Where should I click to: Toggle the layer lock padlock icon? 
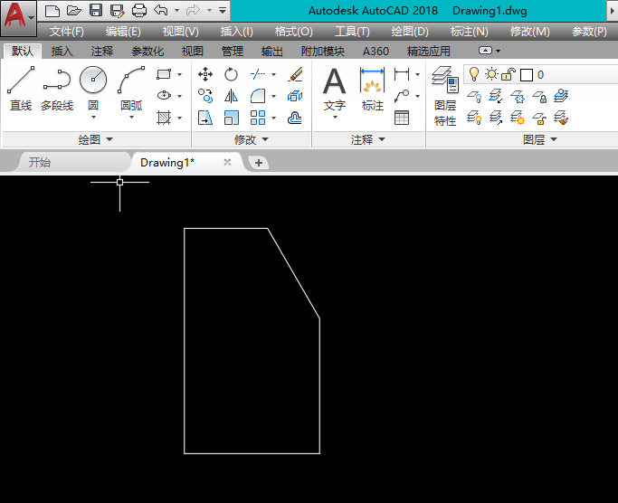coord(509,74)
